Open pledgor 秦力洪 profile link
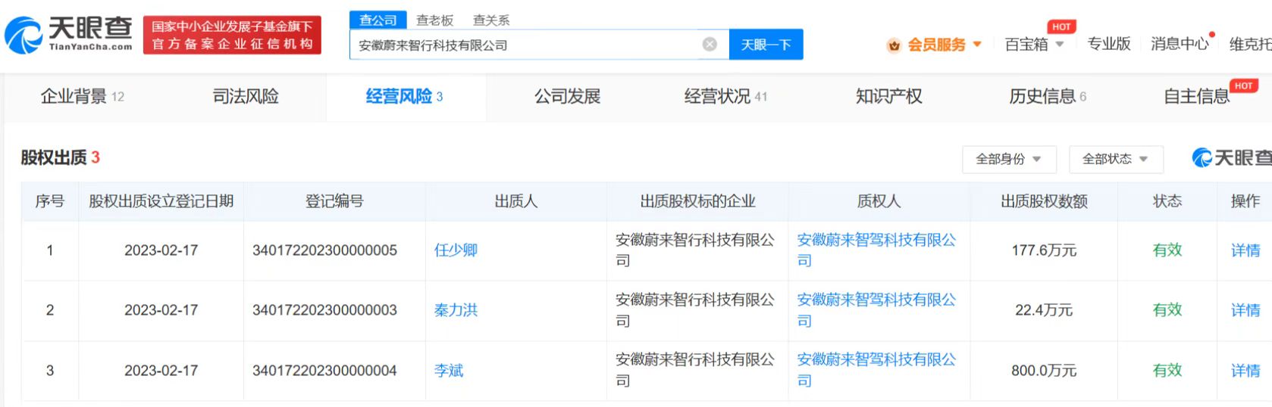The image size is (1272, 407). [x=456, y=310]
